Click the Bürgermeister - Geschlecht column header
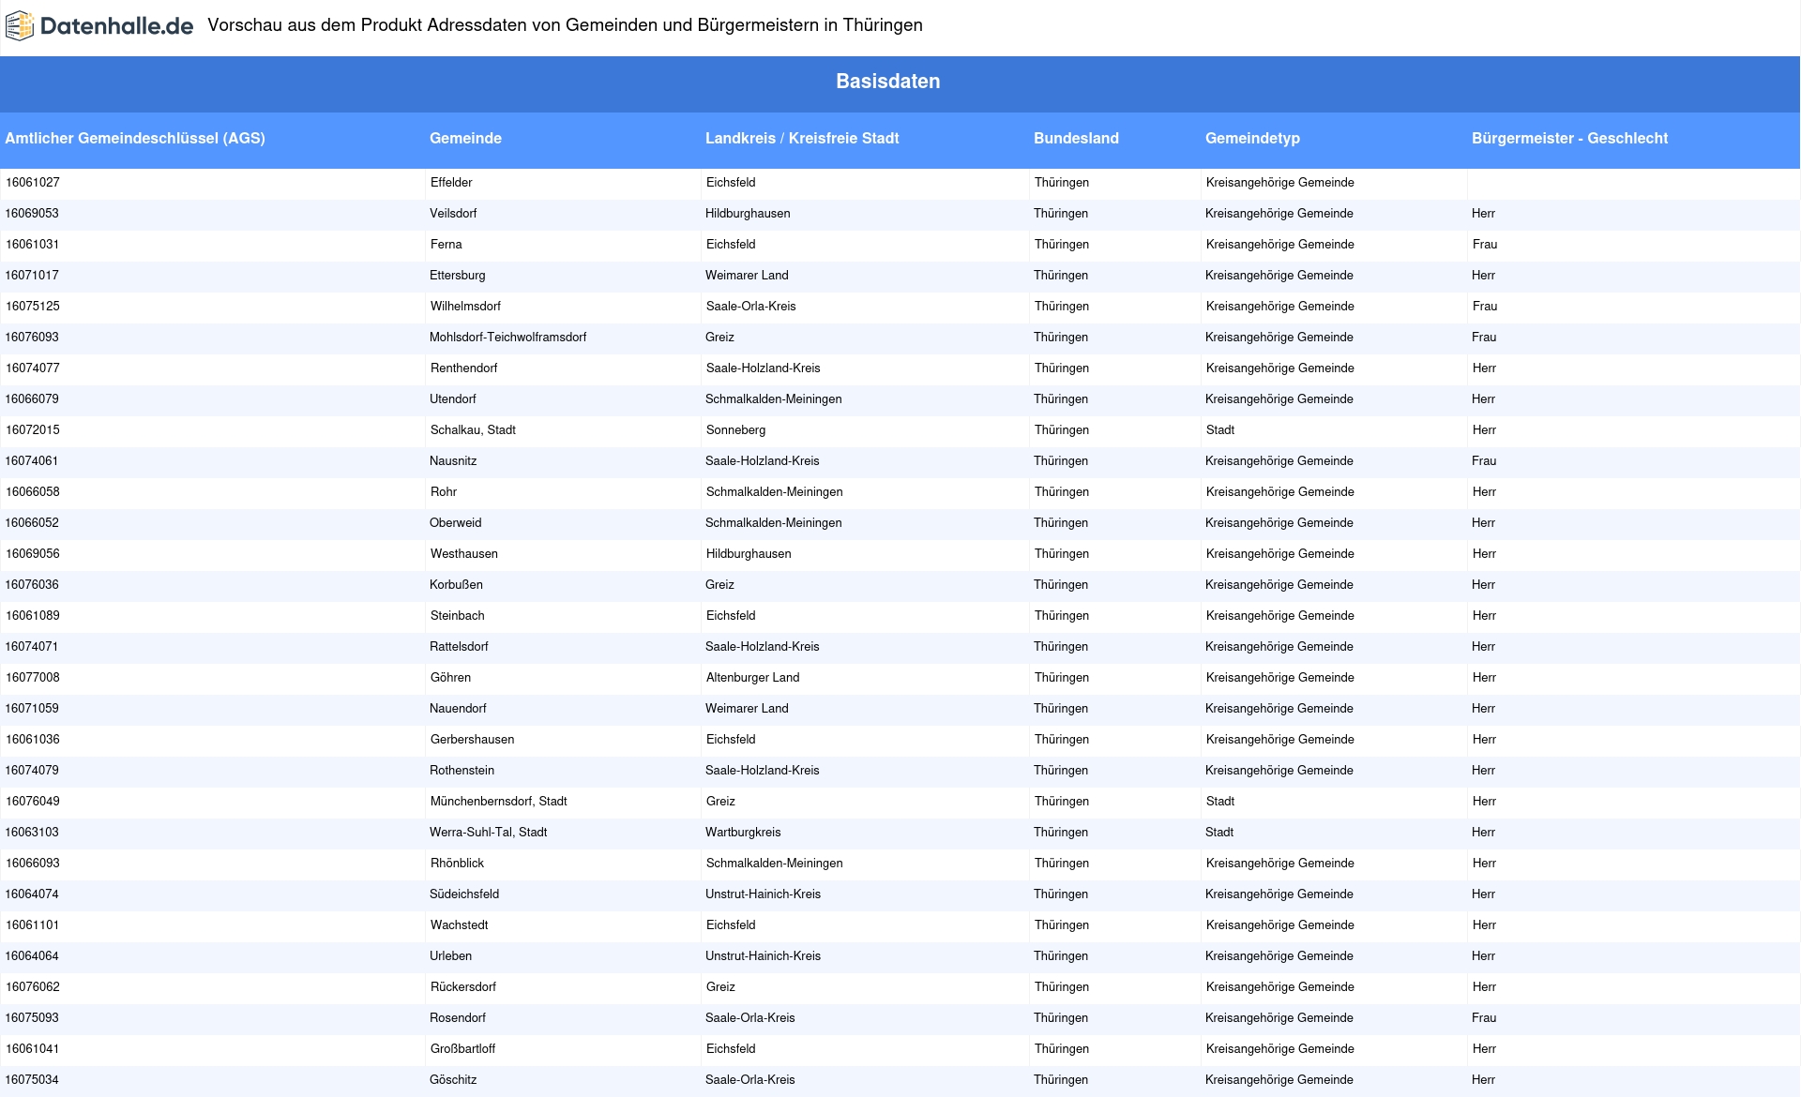This screenshot has width=1801, height=1097. pyautogui.click(x=1569, y=139)
